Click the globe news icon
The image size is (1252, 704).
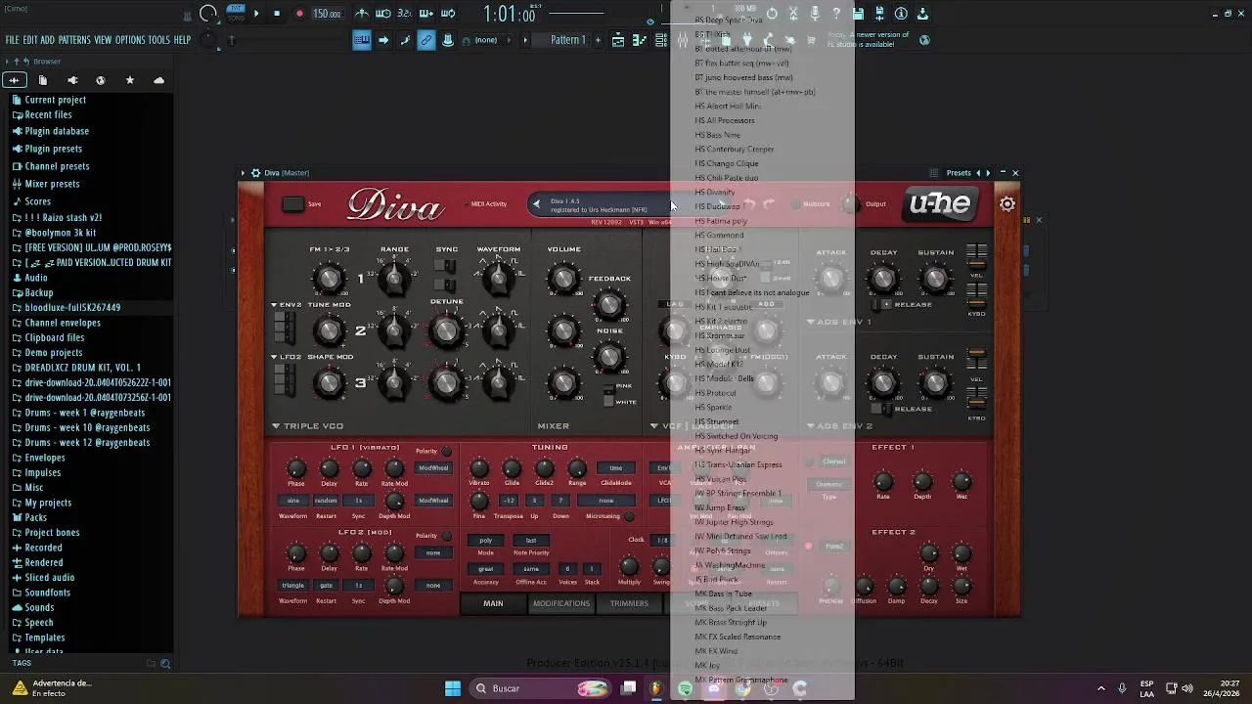pyautogui.click(x=924, y=40)
